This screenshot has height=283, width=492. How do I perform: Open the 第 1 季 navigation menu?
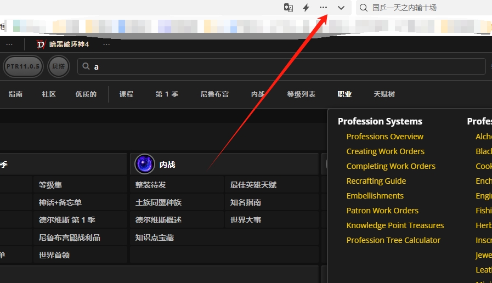(167, 94)
